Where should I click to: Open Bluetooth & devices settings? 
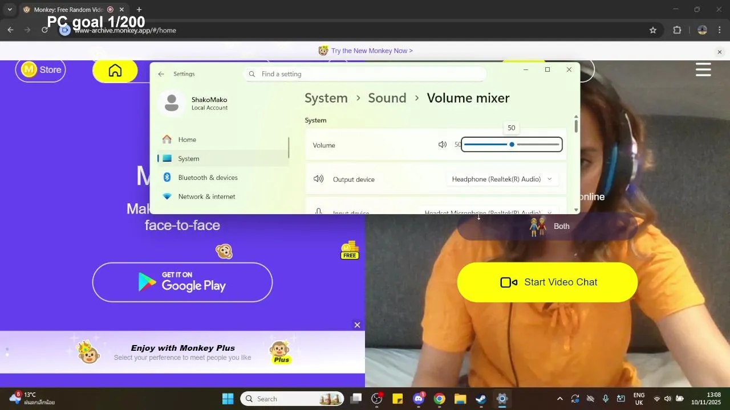[222, 178]
